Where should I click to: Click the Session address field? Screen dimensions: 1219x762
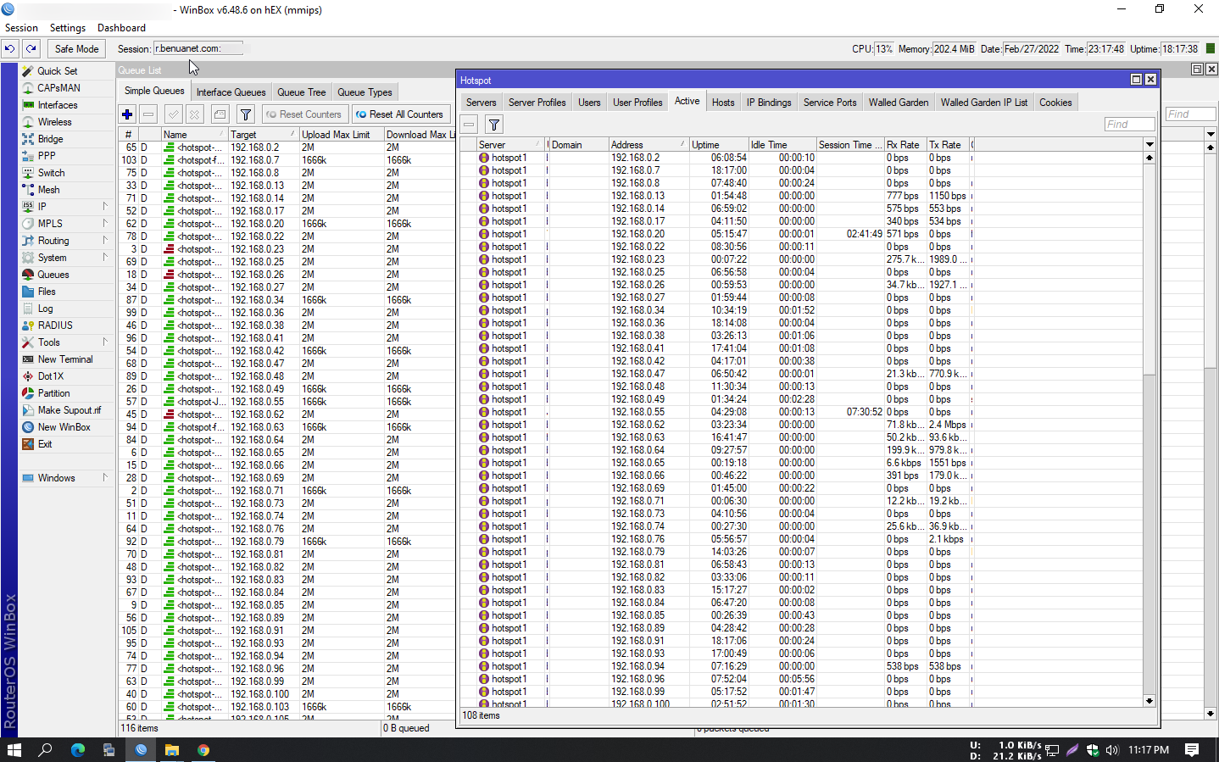click(198, 49)
